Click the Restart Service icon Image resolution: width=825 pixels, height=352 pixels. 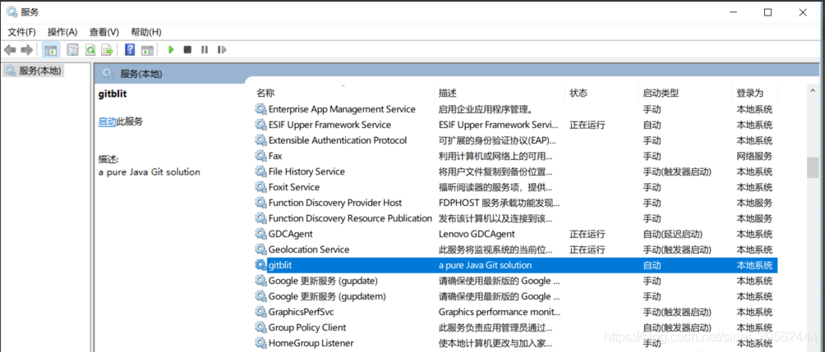pos(222,50)
